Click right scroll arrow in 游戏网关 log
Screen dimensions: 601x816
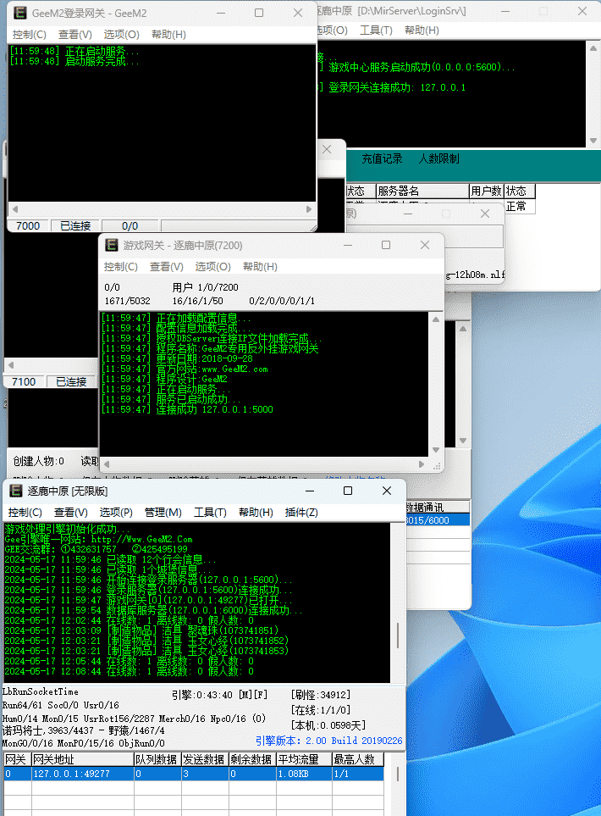422,464
